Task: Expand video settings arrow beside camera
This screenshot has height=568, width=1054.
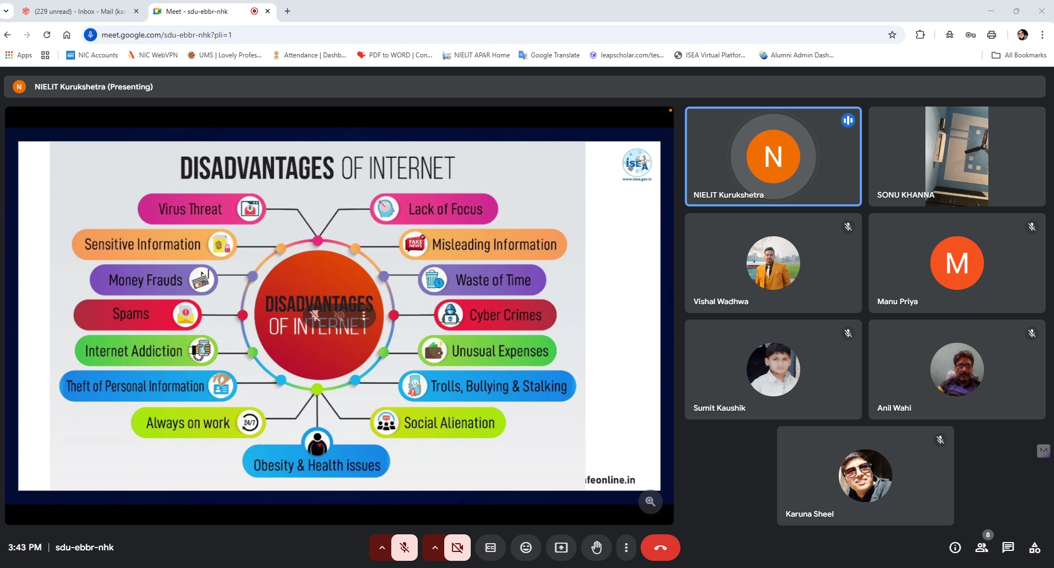Action: click(x=435, y=548)
